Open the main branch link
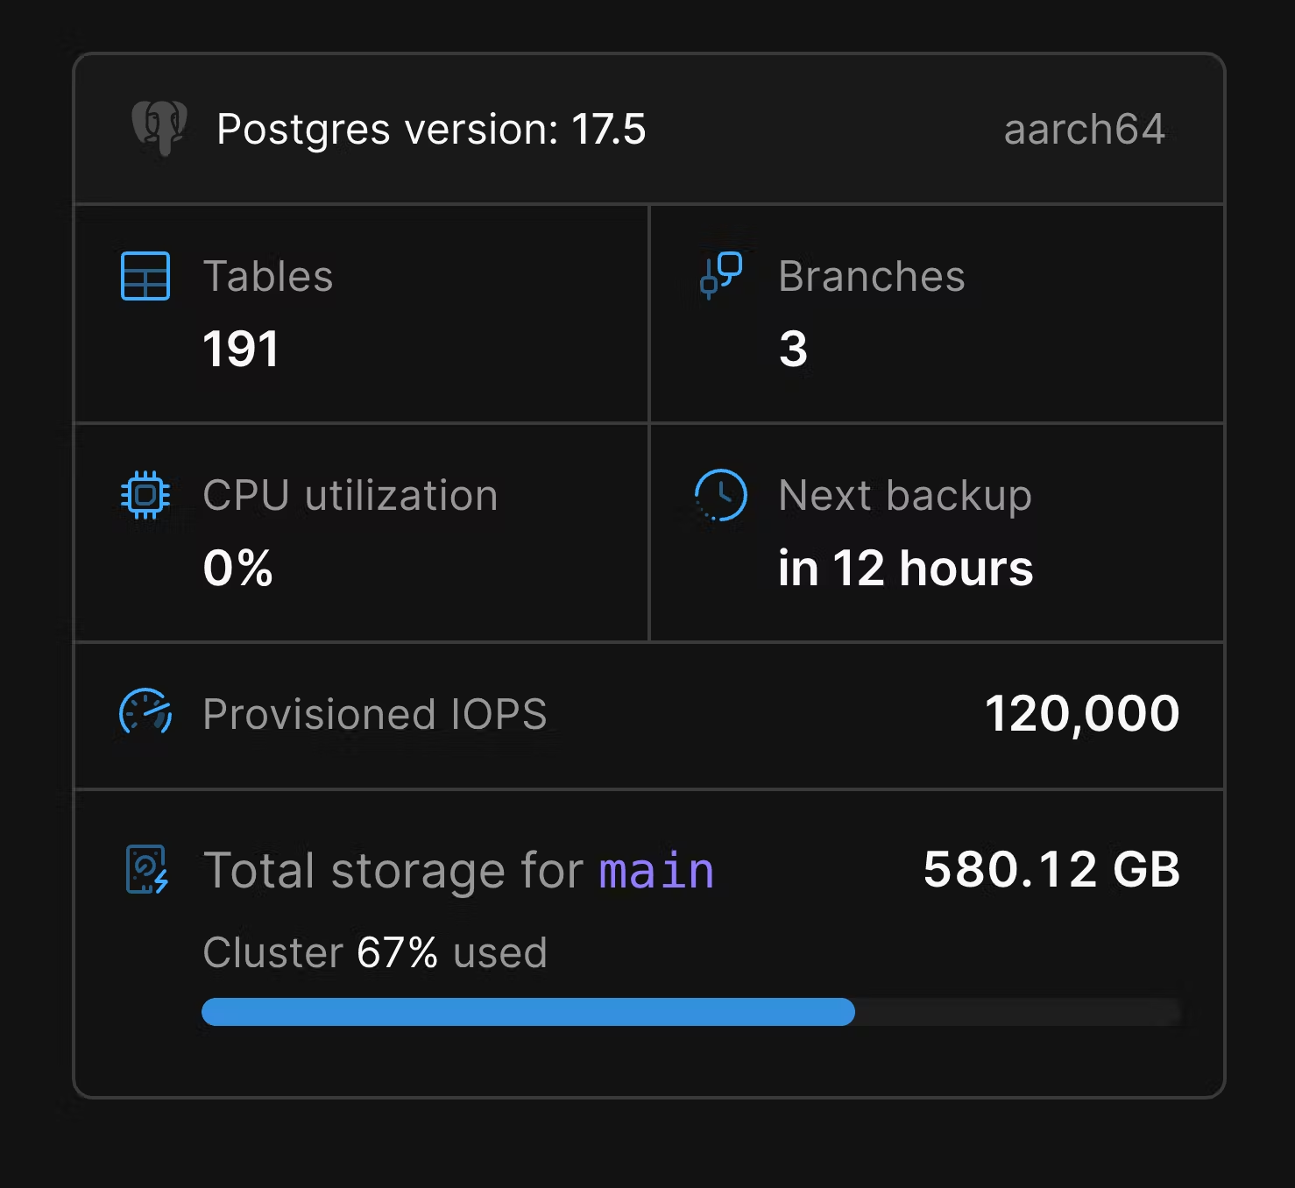1295x1188 pixels. point(655,870)
